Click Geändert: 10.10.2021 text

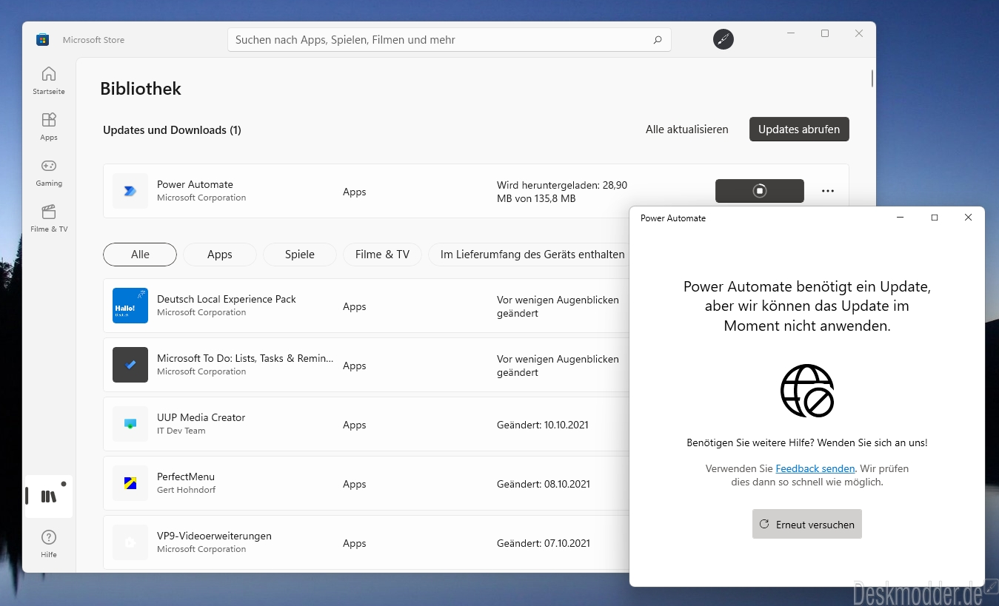coord(543,425)
